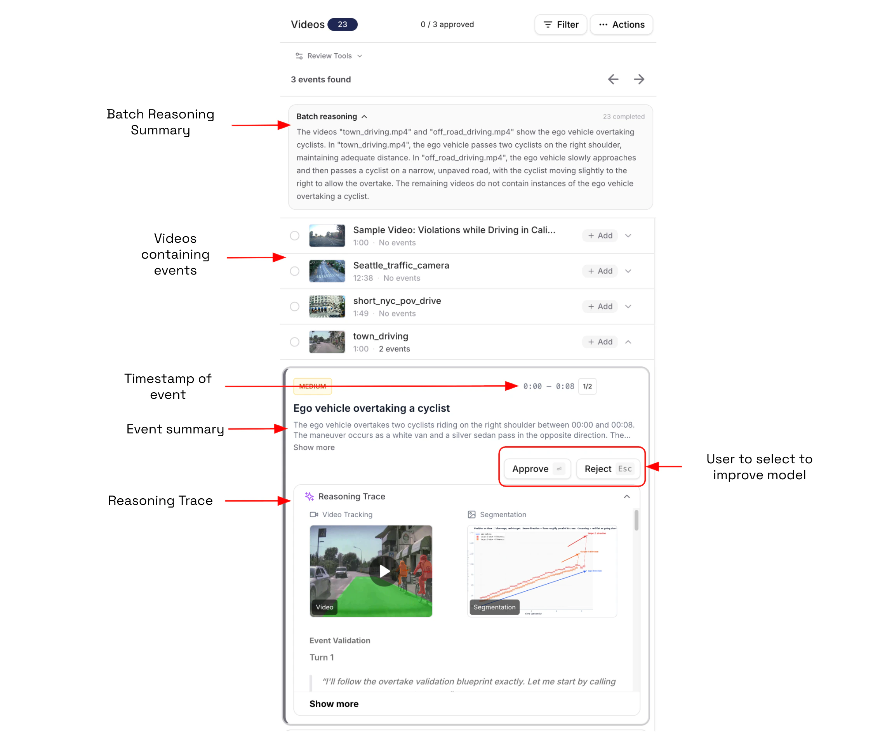Show more of the reasoning trace

click(334, 704)
